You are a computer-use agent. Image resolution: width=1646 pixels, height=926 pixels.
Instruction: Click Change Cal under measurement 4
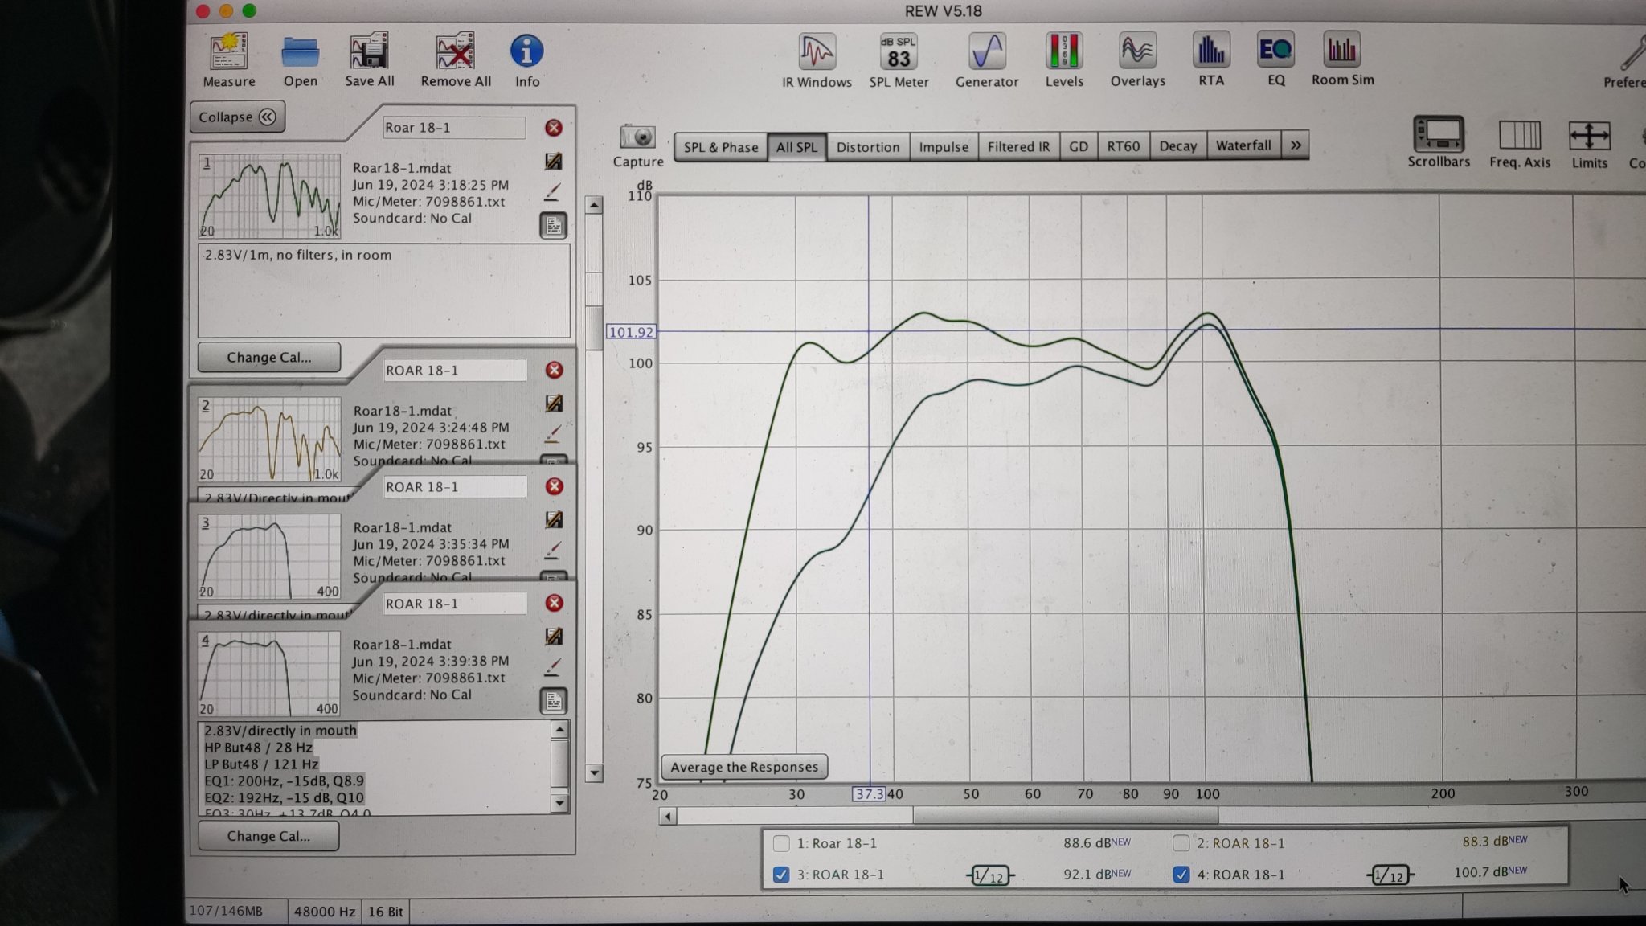coord(268,836)
